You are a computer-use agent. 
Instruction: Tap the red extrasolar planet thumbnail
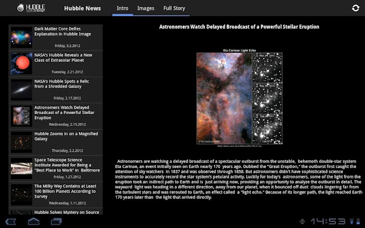[21, 64]
